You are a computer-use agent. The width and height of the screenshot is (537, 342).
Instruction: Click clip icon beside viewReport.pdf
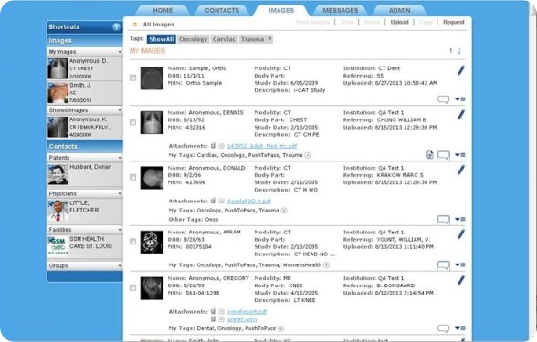click(x=213, y=312)
